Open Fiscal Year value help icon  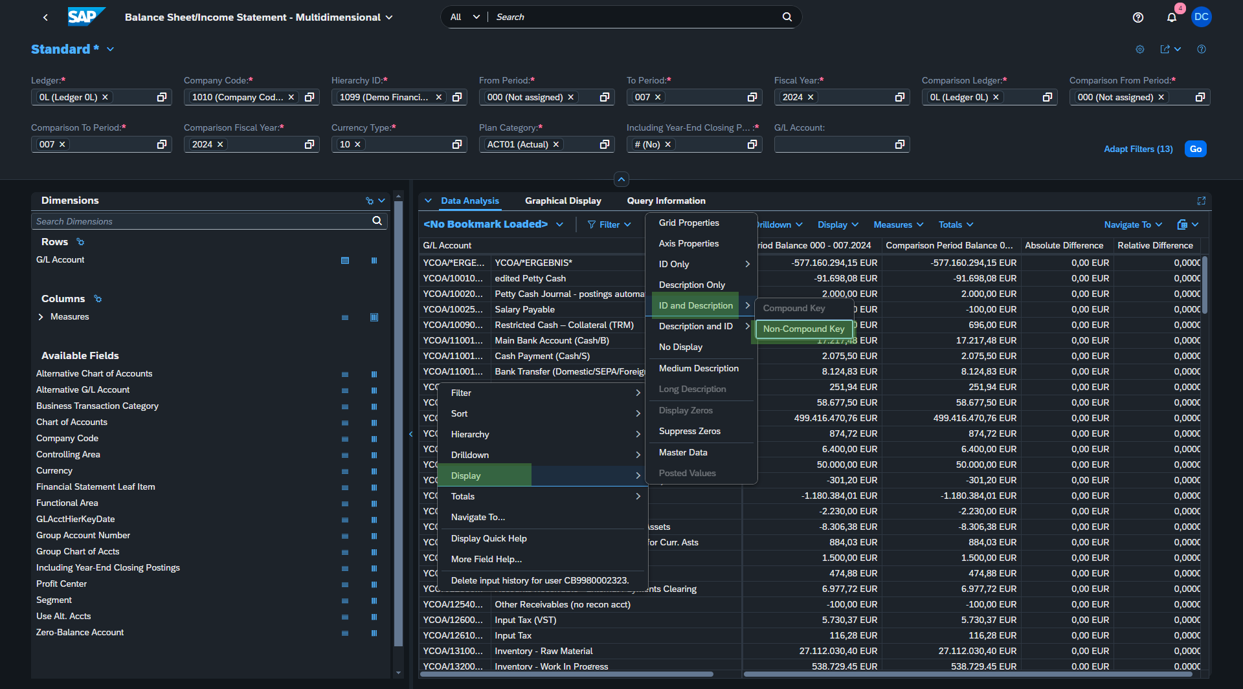(900, 97)
